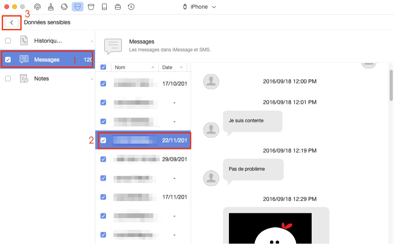Viewport: 394px width, 244px height.
Task: Click the avatar beside 'Pas de problème'
Action: point(211,178)
